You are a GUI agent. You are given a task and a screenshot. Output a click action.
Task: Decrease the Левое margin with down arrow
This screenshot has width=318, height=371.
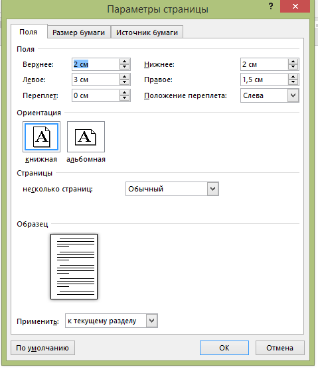125,82
